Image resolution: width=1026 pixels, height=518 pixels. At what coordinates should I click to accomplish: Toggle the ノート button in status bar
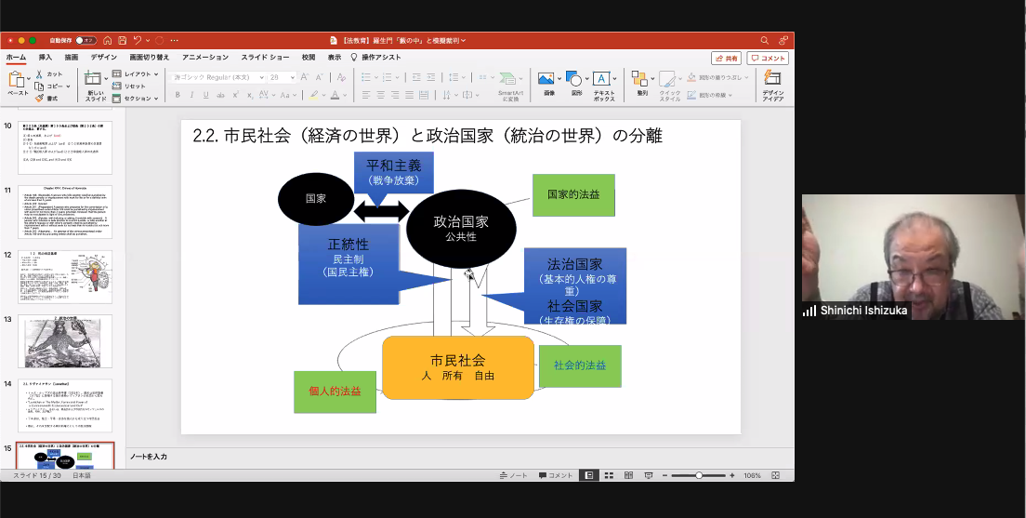[514, 475]
